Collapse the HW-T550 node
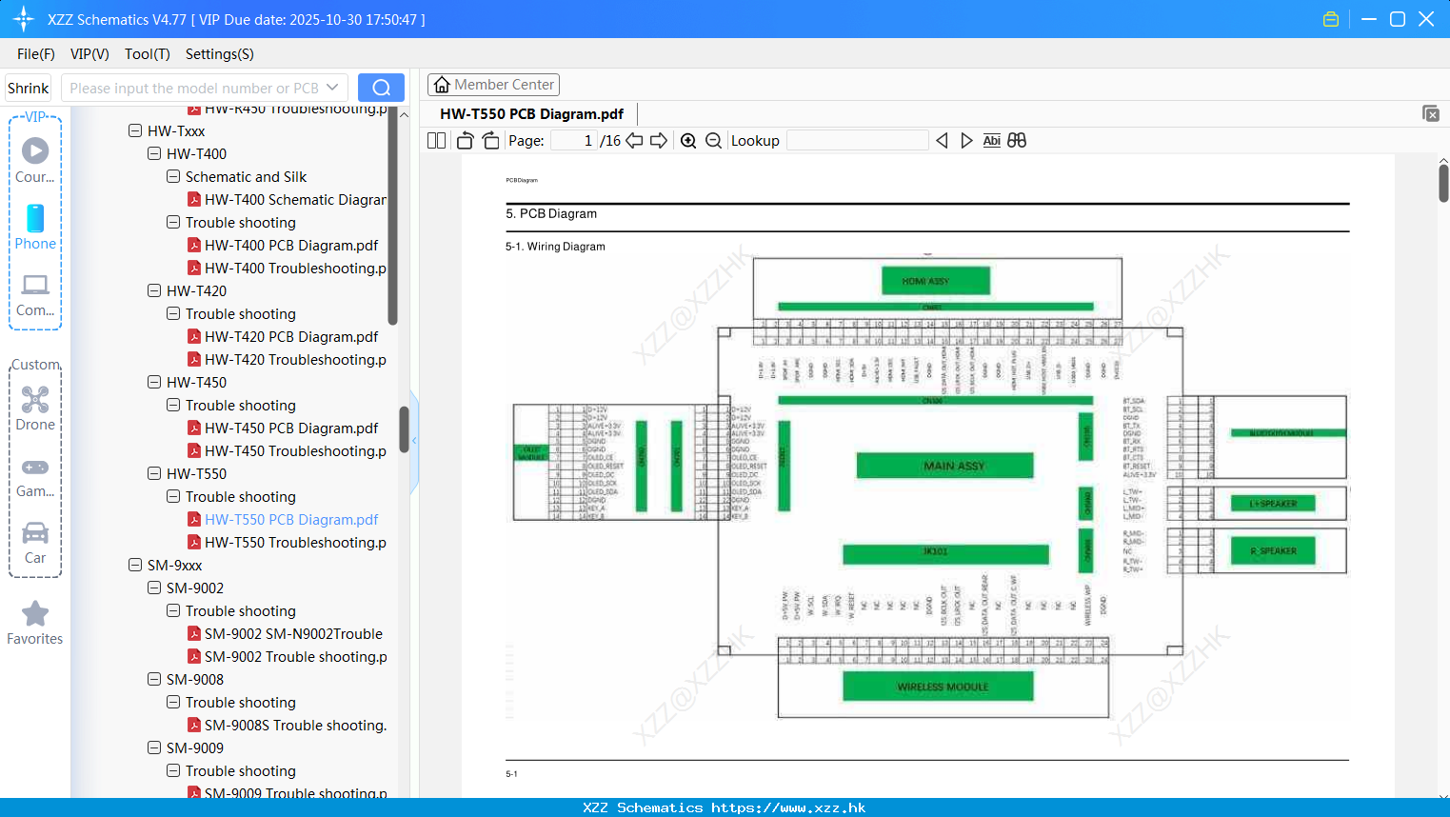The width and height of the screenshot is (1450, 817). (154, 473)
